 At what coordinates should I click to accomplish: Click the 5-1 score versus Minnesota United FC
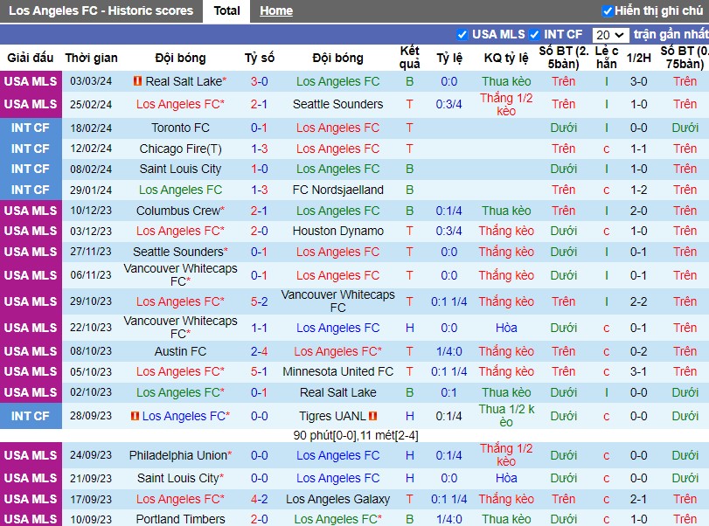point(259,371)
